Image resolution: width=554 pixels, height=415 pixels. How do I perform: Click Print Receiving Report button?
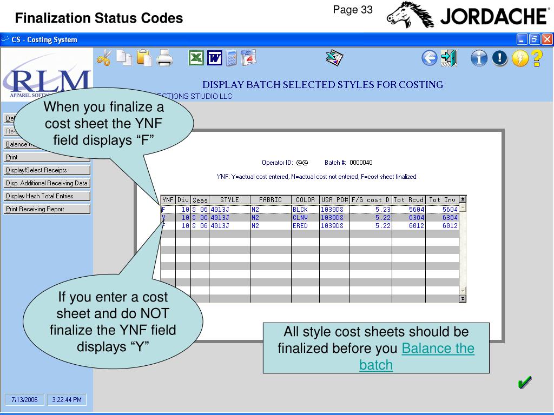(x=47, y=209)
